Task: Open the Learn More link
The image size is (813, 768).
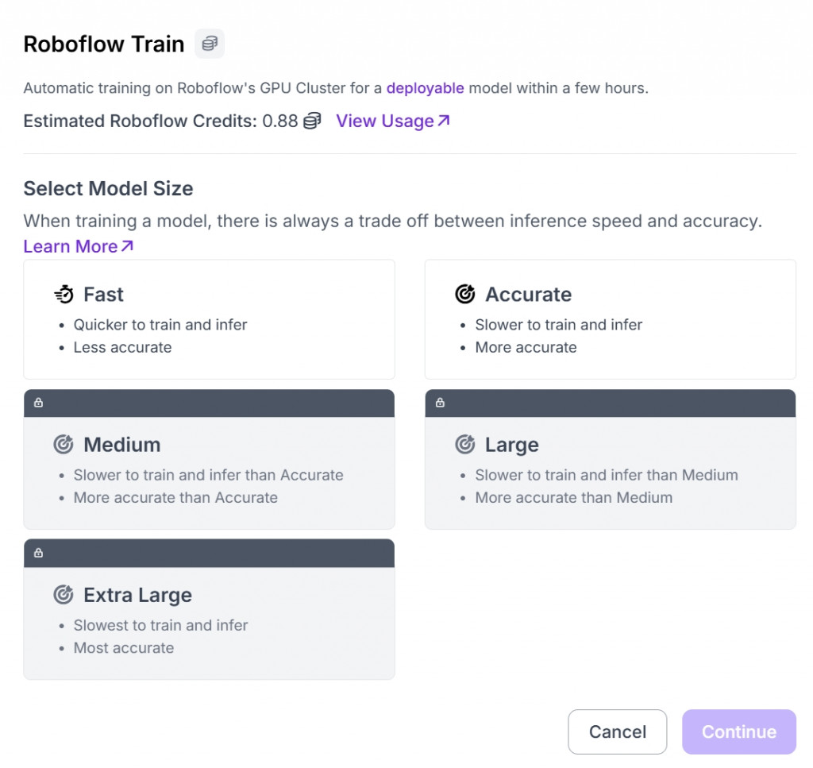Action: click(x=78, y=246)
